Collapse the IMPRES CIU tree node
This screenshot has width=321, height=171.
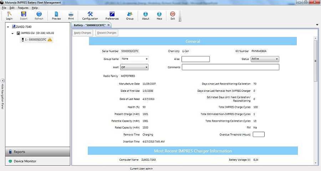(x=12, y=33)
